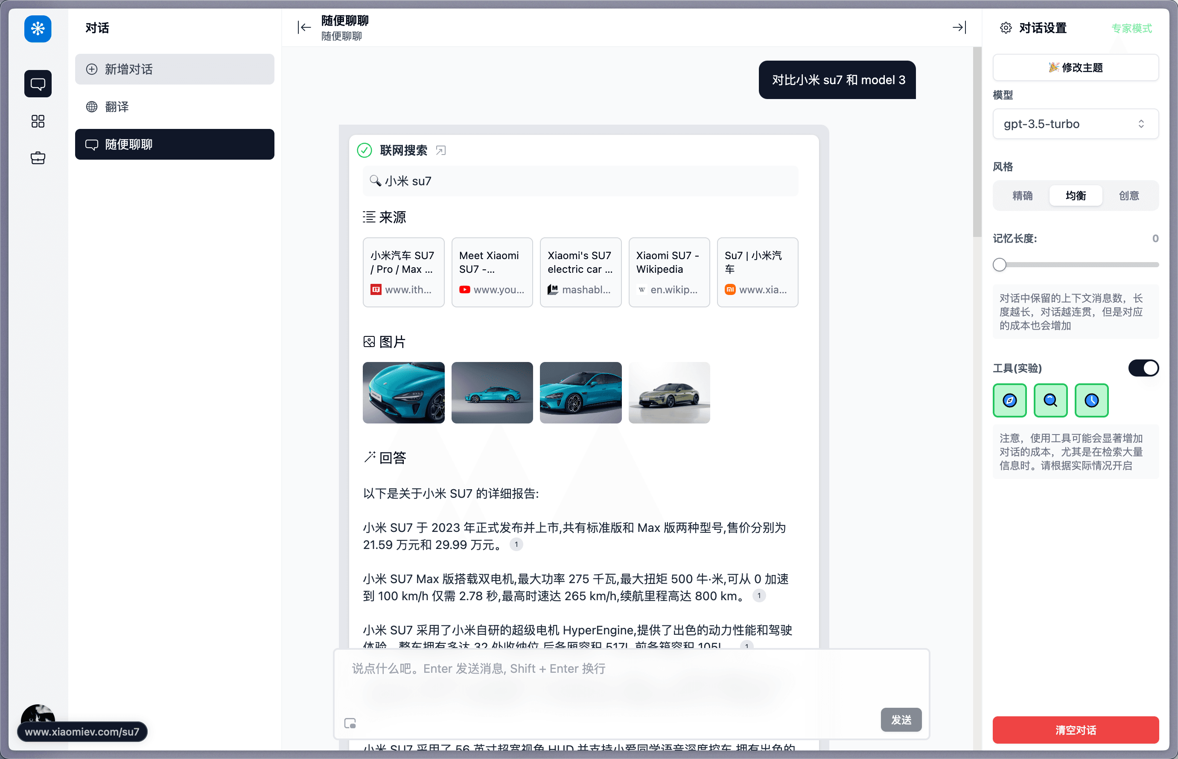Open the 联网搜索 external link icon
The height and width of the screenshot is (759, 1178).
pos(440,150)
